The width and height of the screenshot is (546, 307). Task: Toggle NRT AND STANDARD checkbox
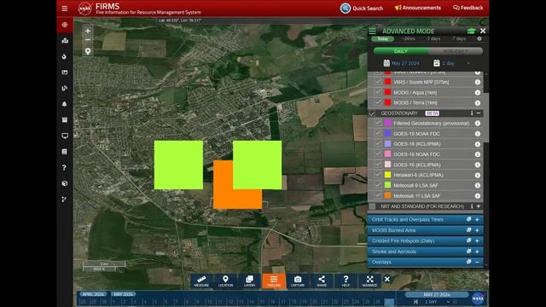[x=372, y=206]
